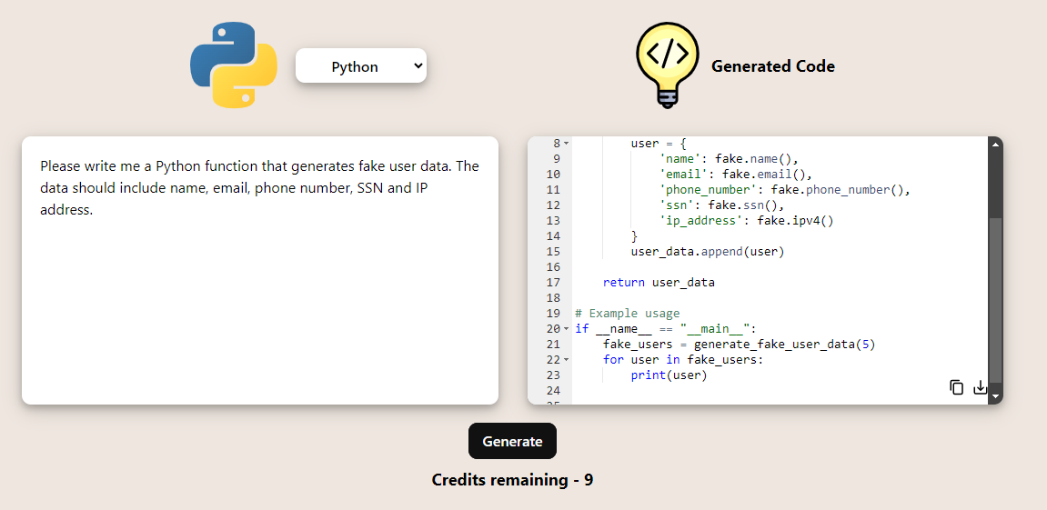Collapse the for loop at line 22
The width and height of the screenshot is (1047, 510).
[x=566, y=360]
